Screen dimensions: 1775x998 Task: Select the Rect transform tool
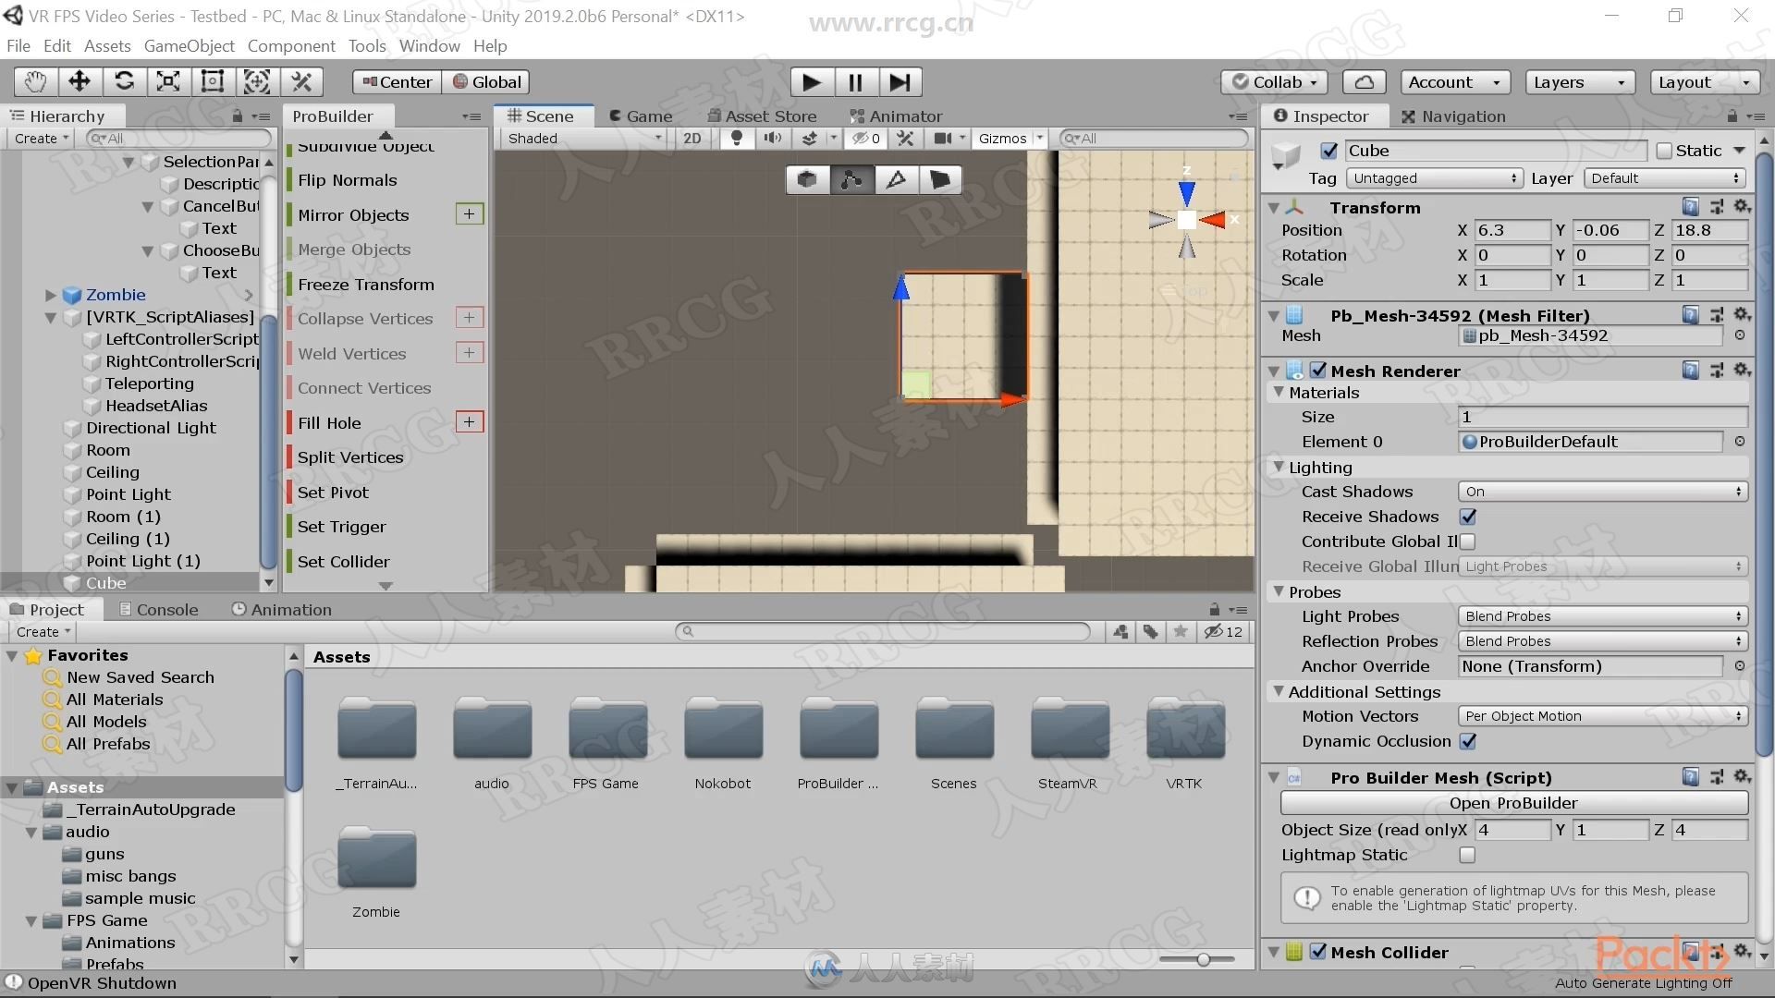[x=213, y=82]
